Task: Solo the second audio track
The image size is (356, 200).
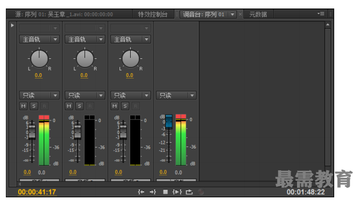Action: (80, 106)
